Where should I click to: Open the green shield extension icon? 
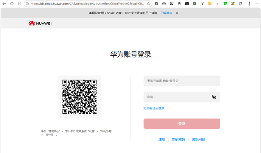point(225,4)
